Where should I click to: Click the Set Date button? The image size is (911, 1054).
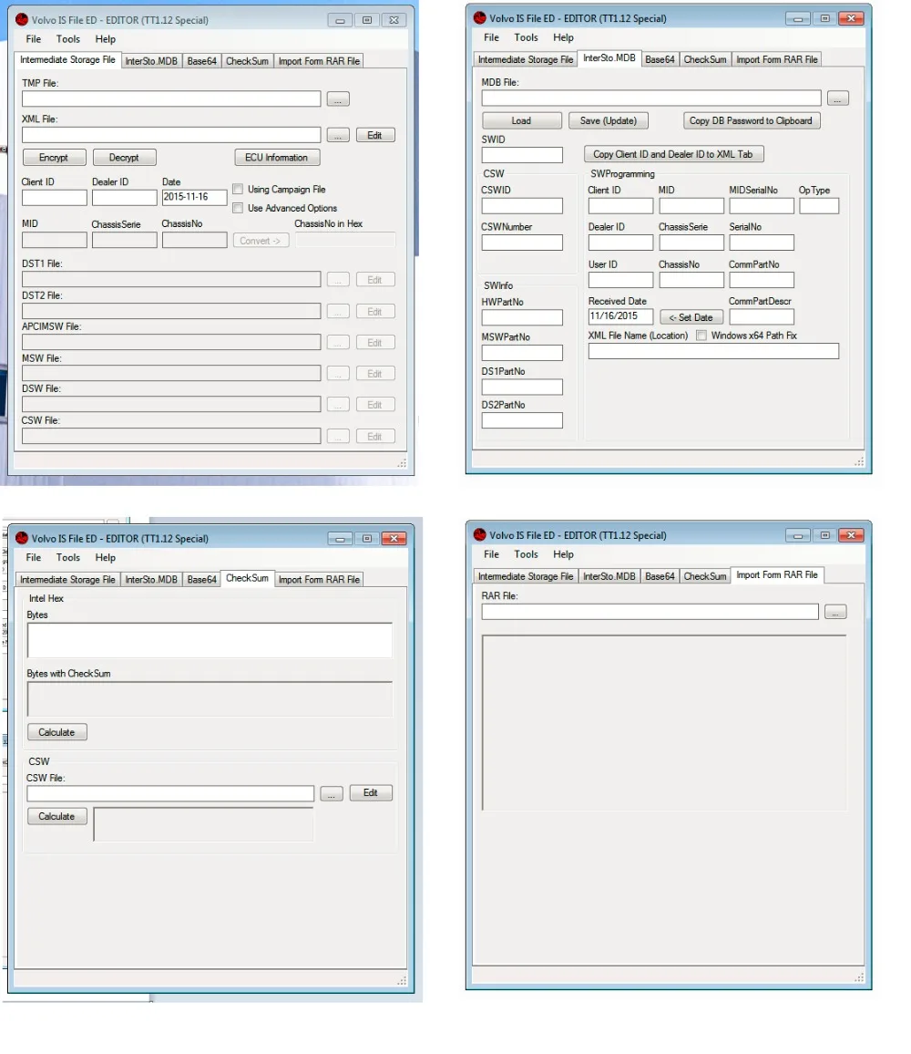coord(691,317)
